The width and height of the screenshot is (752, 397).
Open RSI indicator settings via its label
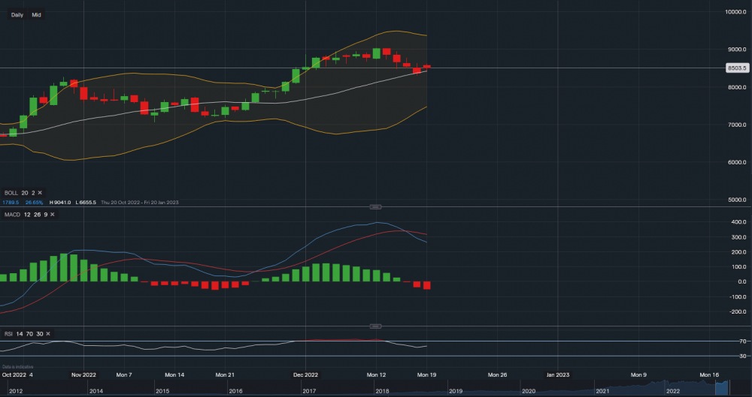[x=8, y=333]
